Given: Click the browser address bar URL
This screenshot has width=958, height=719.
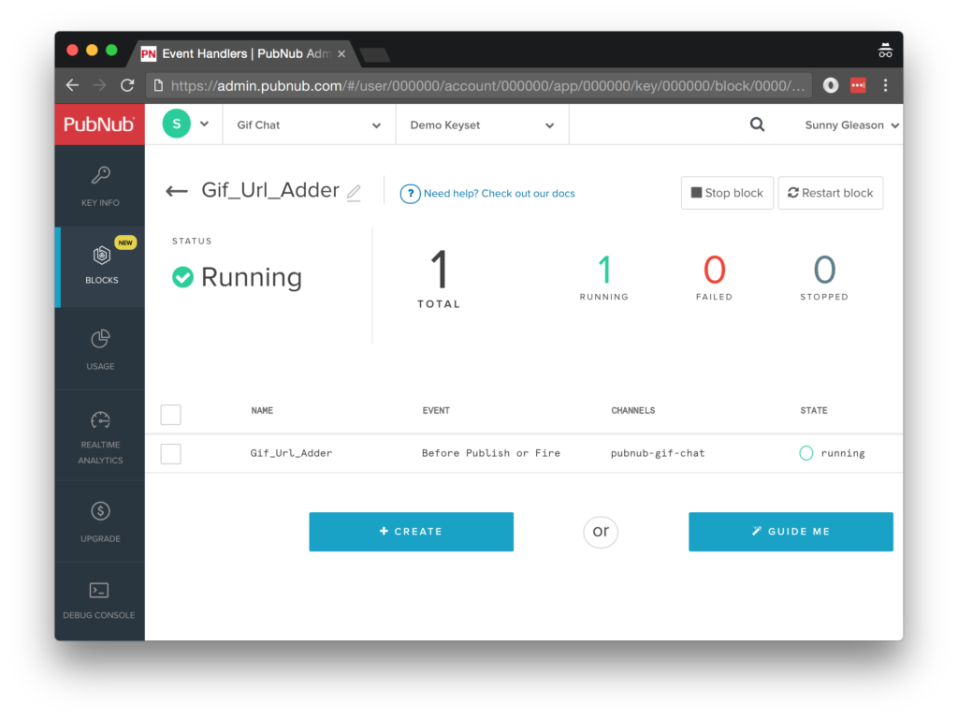Looking at the screenshot, I should [486, 85].
